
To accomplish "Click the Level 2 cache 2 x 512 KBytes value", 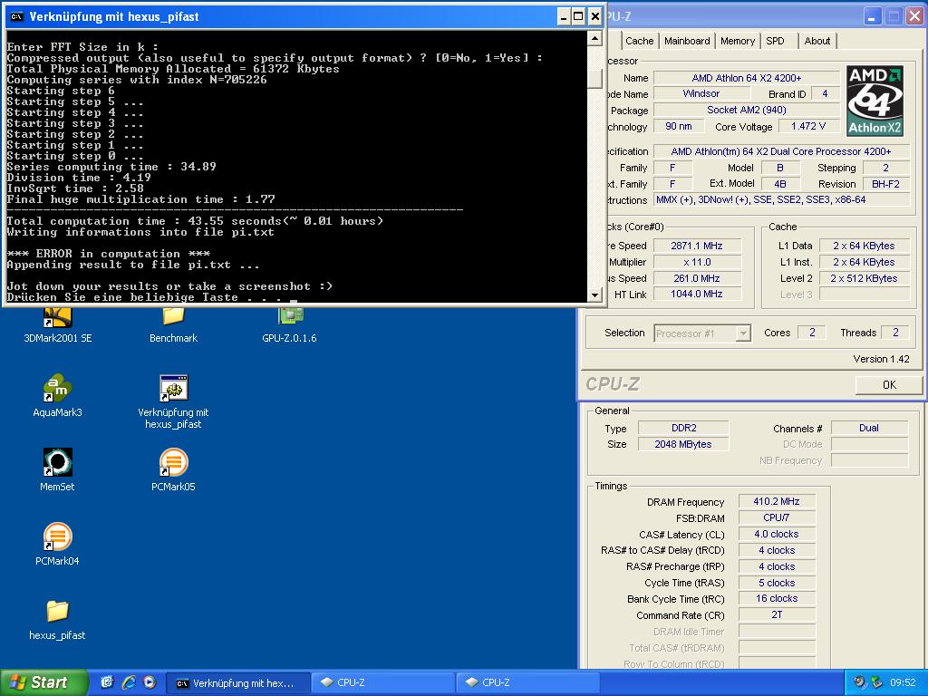I will tap(864, 278).
